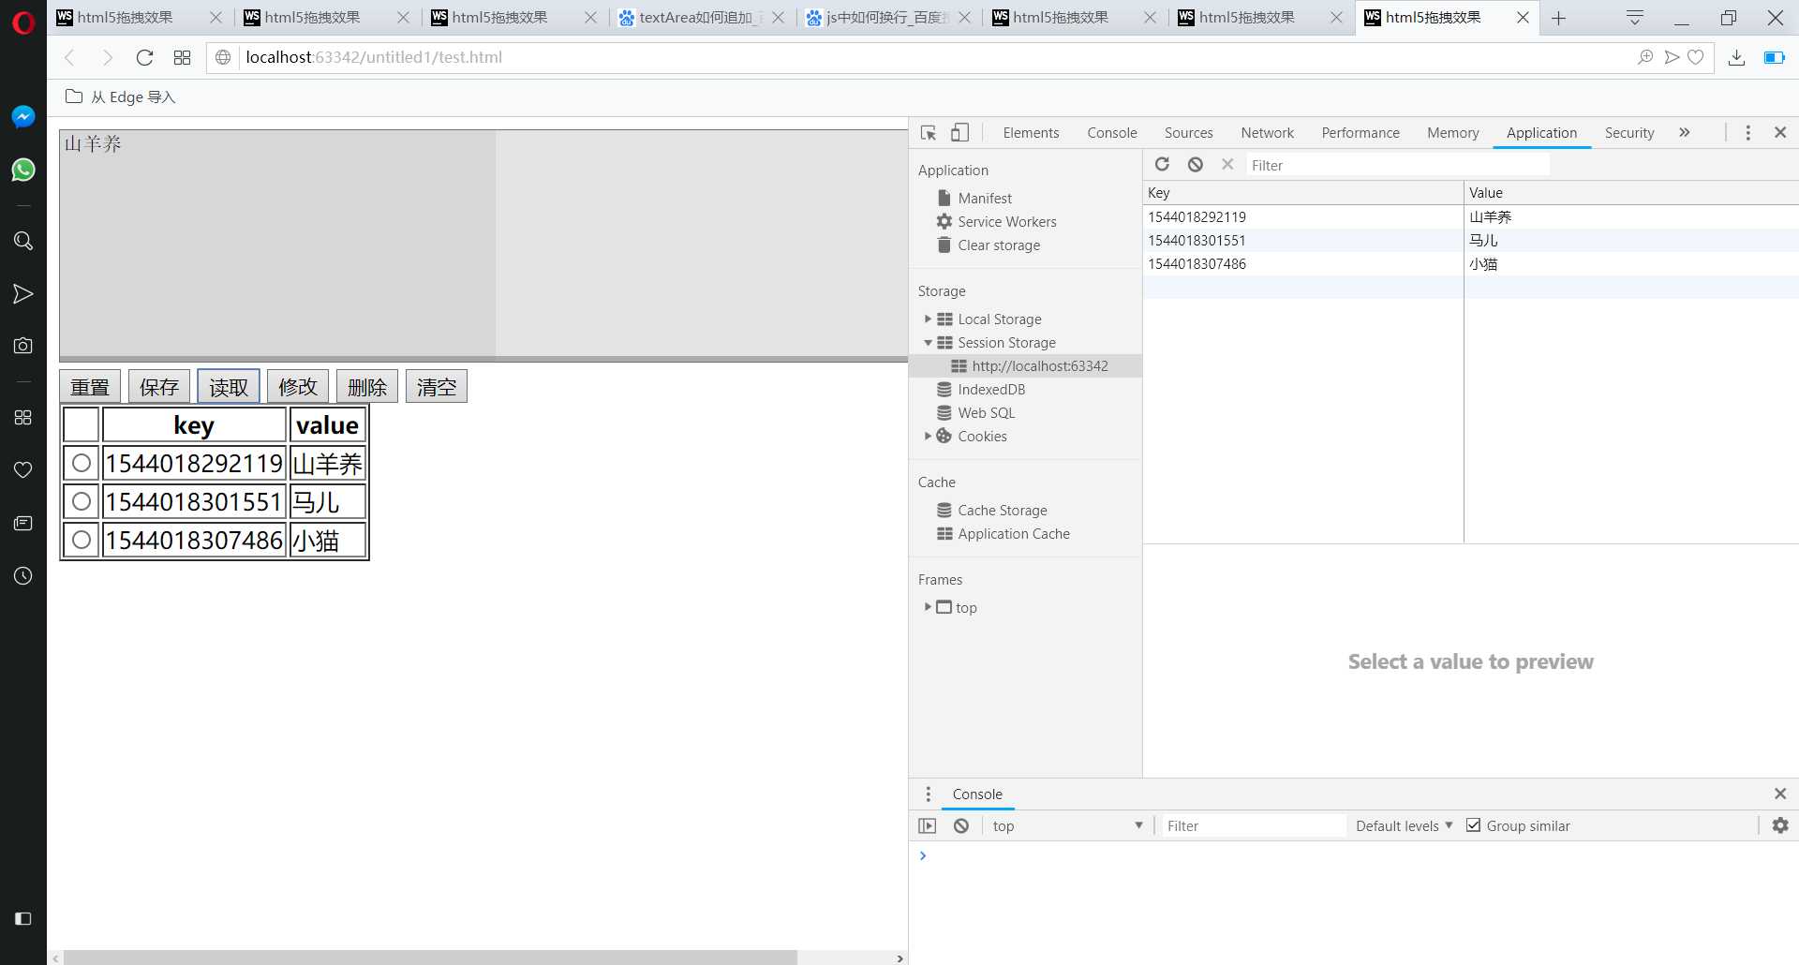The width and height of the screenshot is (1799, 965).
Task: Open the sidebar search icon
Action: click(x=23, y=241)
